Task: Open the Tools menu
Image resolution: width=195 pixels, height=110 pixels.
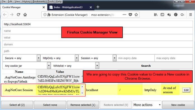Action: (x=51, y=1)
